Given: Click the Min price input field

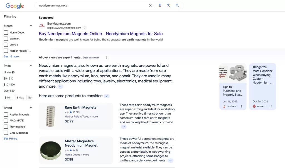Looking at the screenshot, I should [x=8, y=97].
